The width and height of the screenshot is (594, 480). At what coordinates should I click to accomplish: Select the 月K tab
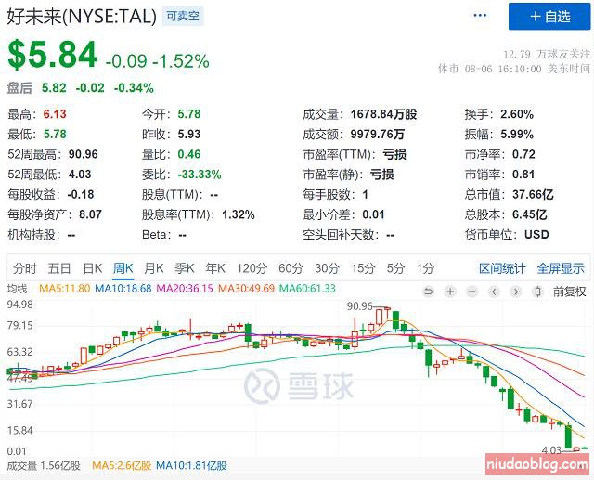pyautogui.click(x=153, y=268)
